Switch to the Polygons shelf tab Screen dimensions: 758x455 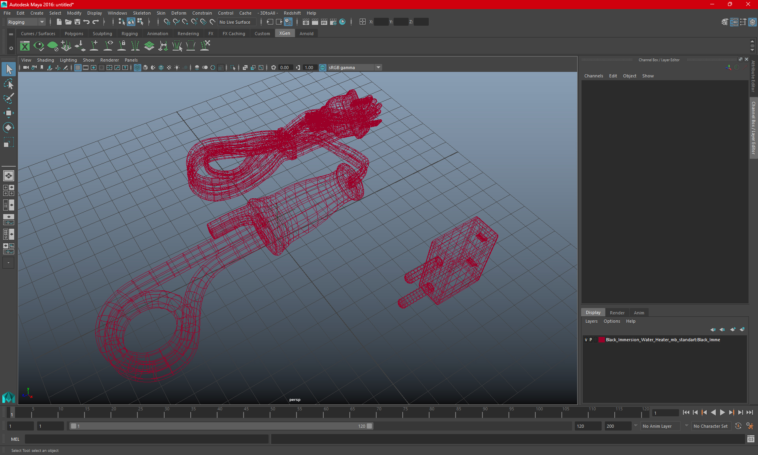tap(74, 34)
